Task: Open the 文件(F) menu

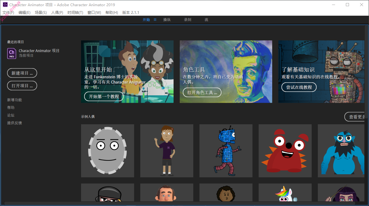Action: [x=8, y=12]
